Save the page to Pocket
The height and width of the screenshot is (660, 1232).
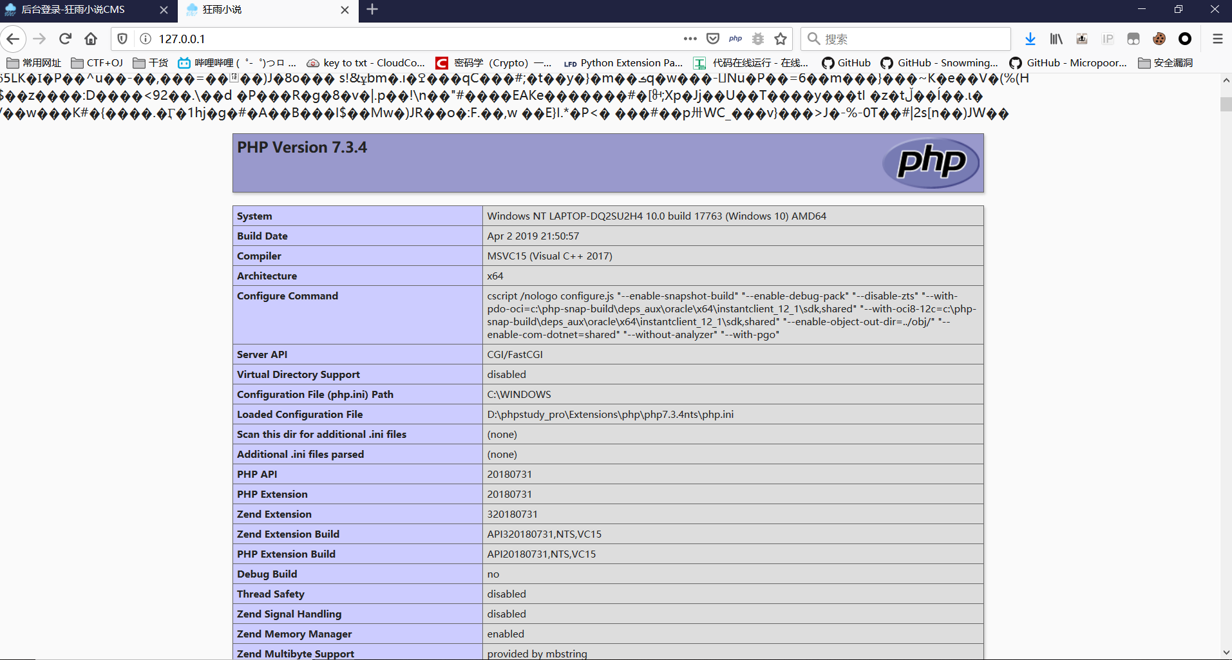coord(713,39)
